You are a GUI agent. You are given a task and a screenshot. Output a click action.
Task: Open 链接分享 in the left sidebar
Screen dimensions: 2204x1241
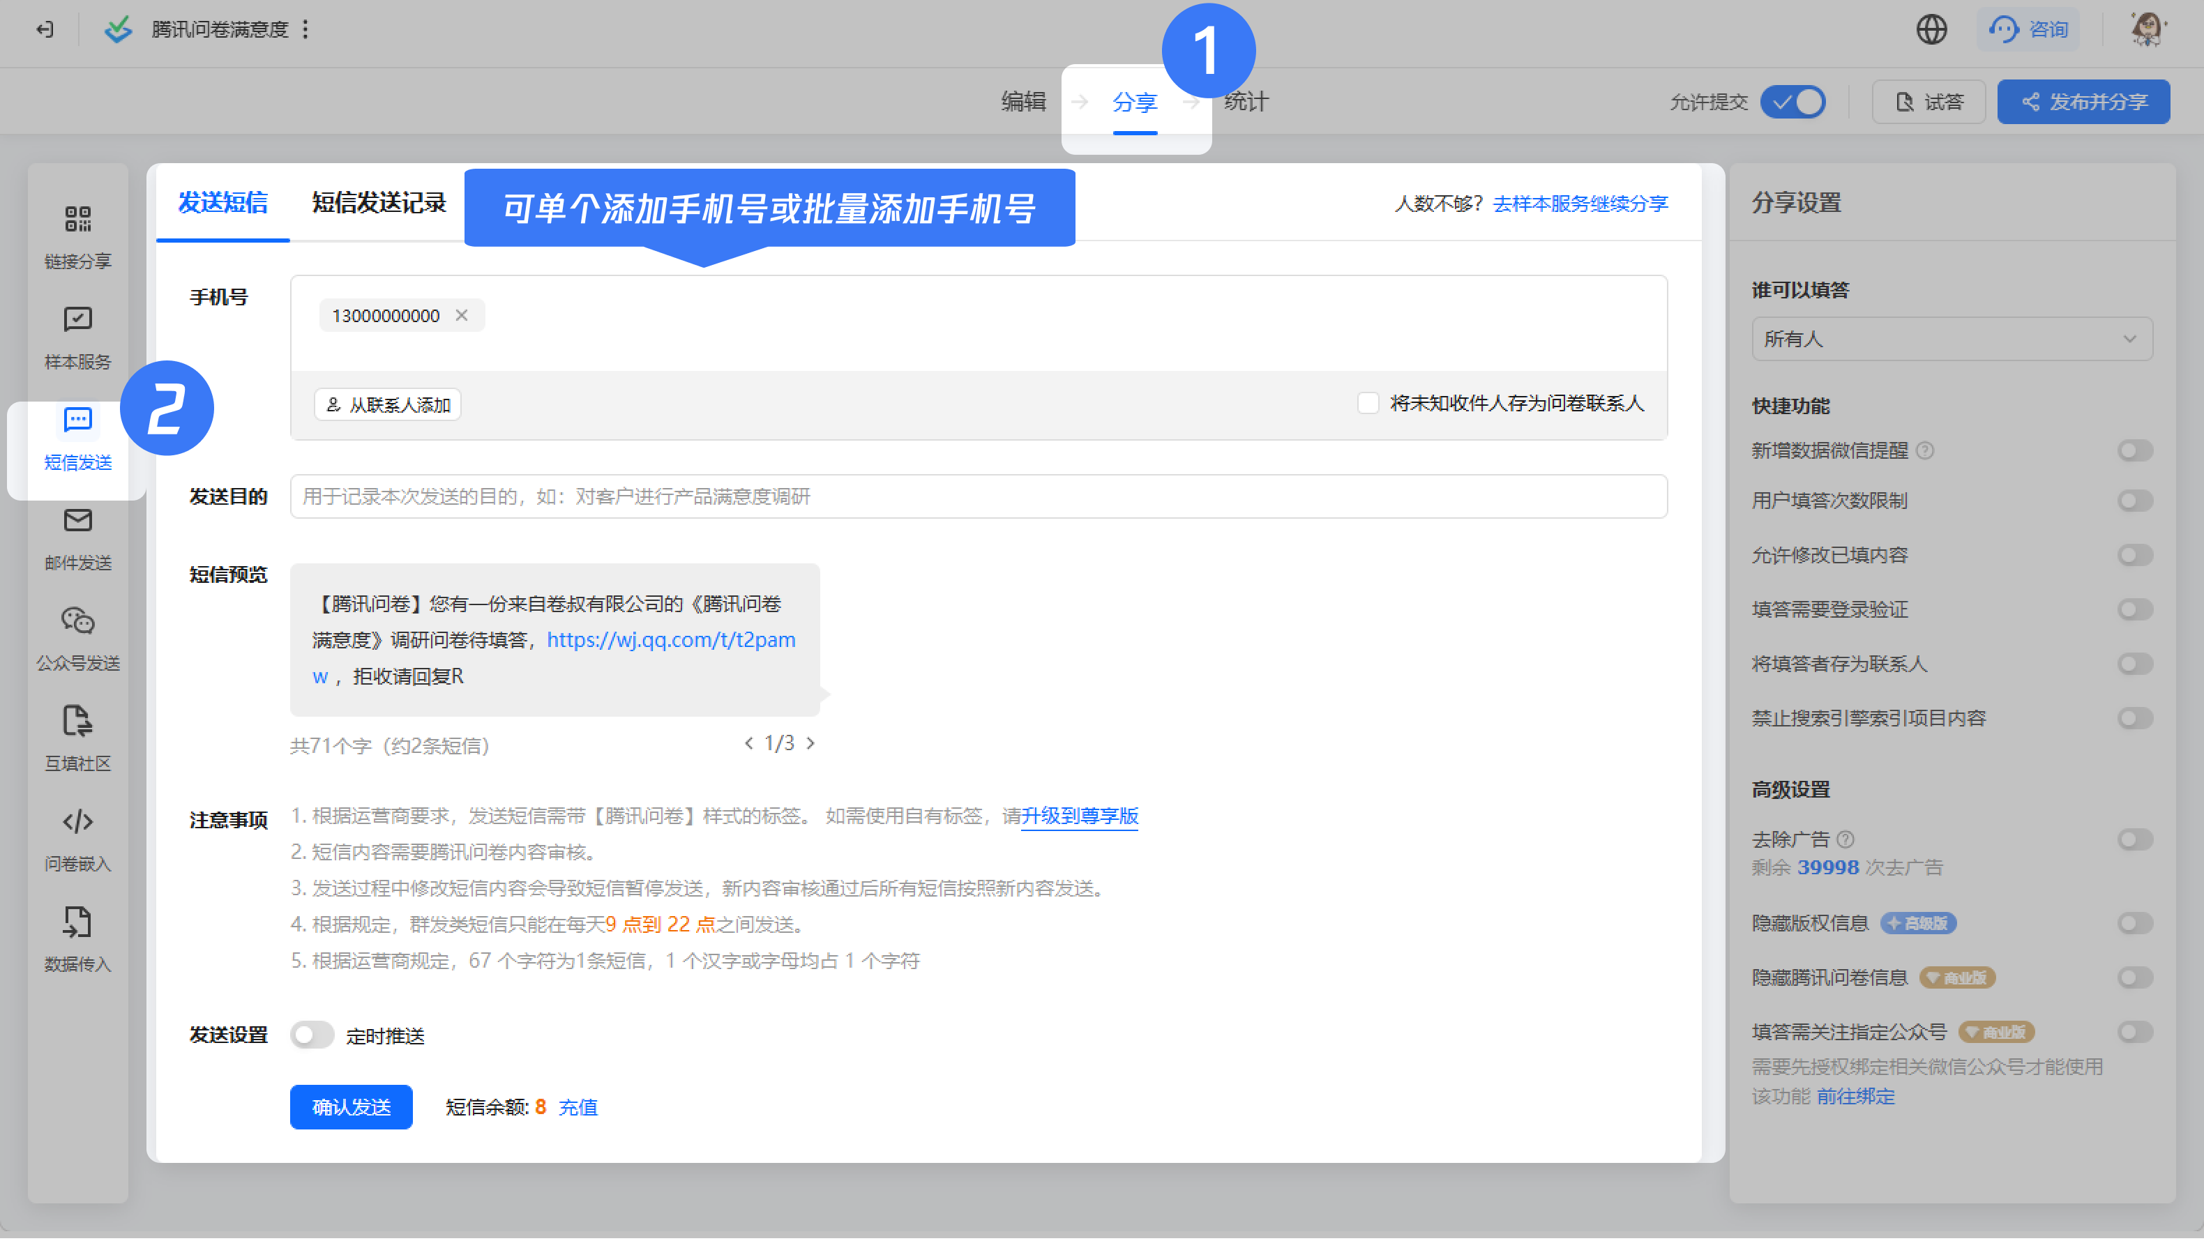78,238
